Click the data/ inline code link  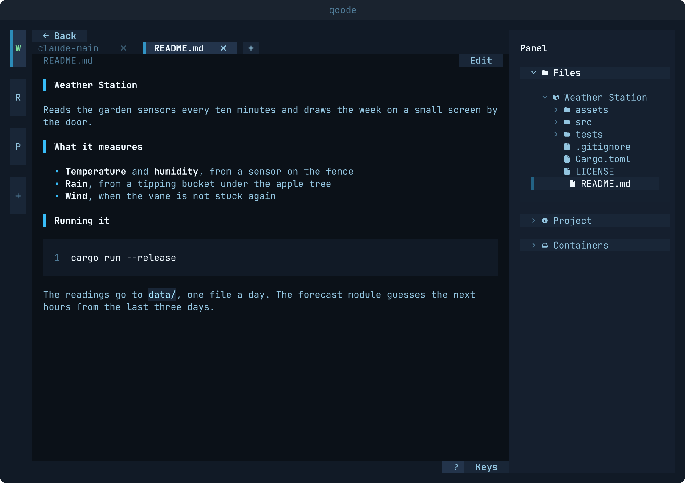[162, 294]
